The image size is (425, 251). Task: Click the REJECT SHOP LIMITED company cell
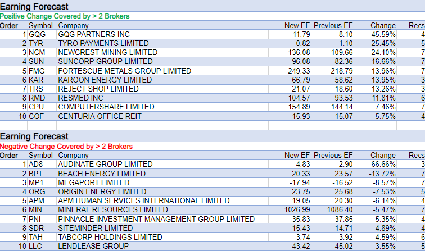tap(98, 89)
